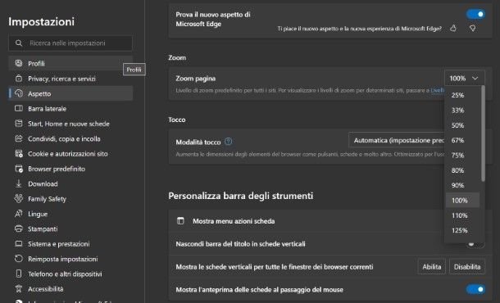The width and height of the screenshot is (500, 303).
Task: Click Nascondi barra del titolo in schede verticali
Action: tap(240, 244)
